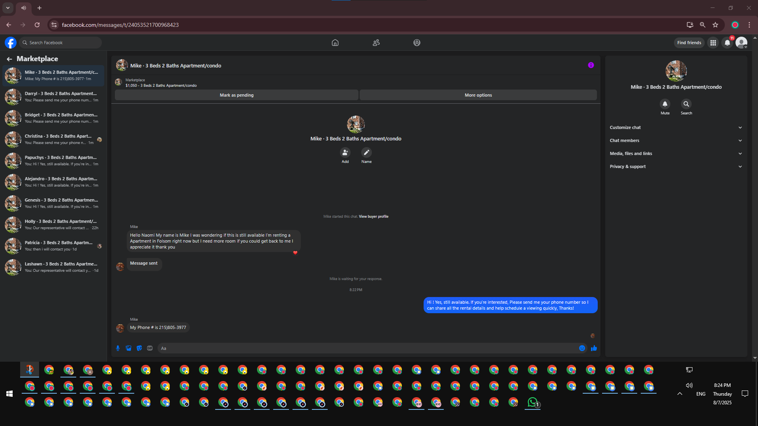Mute the browser tab audio
The image size is (758, 426).
[x=24, y=8]
